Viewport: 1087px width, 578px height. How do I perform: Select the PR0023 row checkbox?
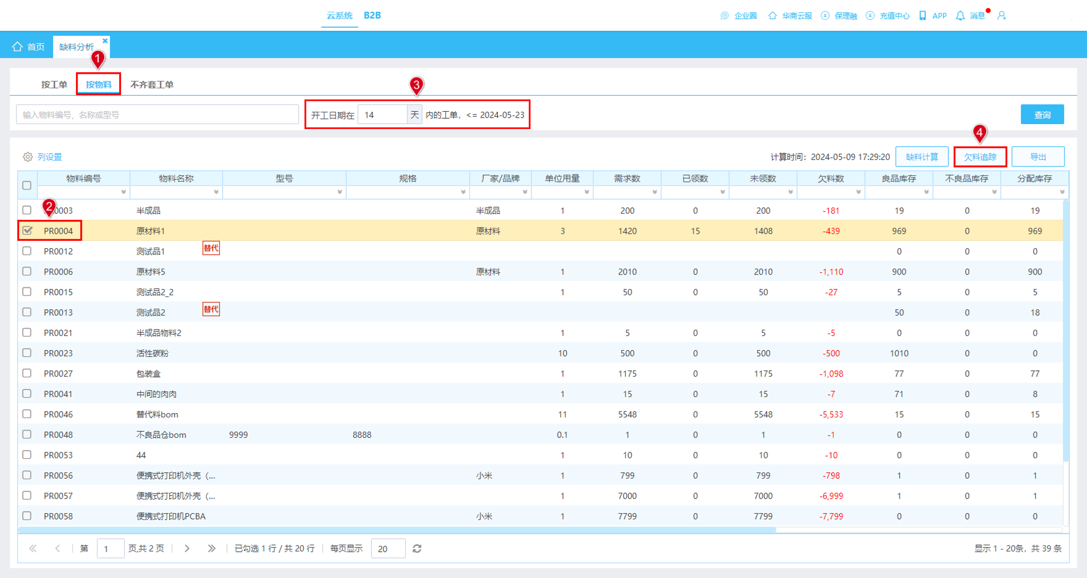click(27, 353)
